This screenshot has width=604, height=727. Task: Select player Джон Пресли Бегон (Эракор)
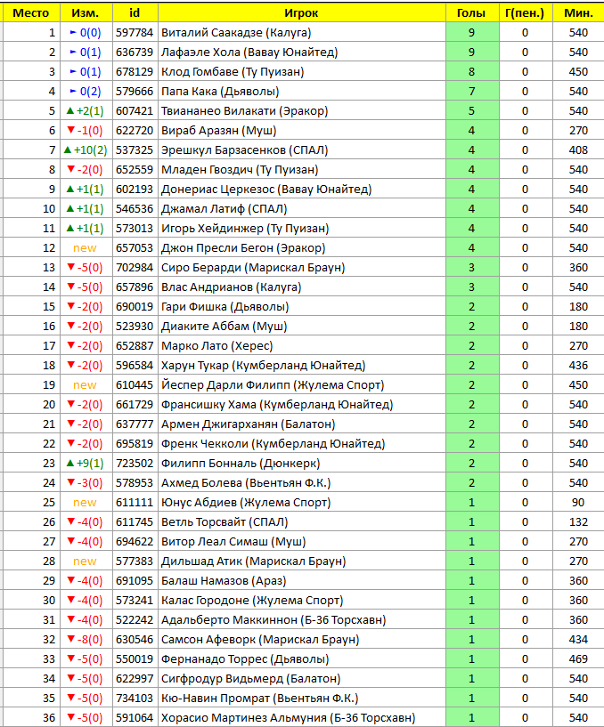[x=243, y=248]
